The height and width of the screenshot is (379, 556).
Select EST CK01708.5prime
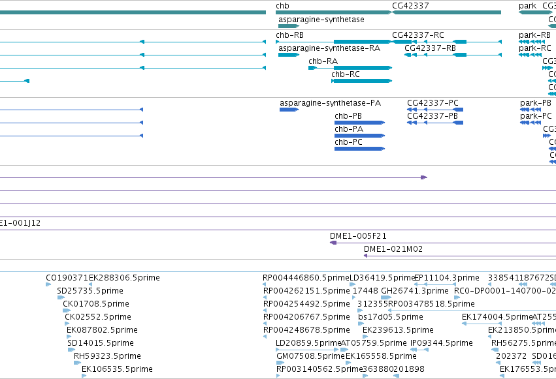pos(67,311)
